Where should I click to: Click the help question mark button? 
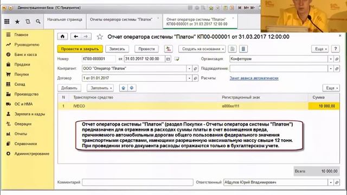(336, 49)
